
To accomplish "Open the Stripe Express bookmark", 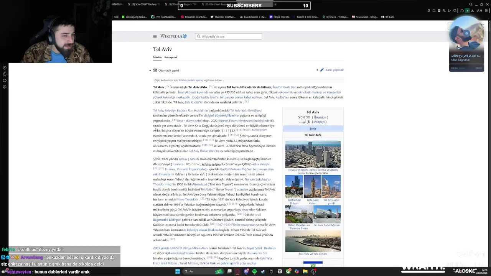I will (x=279, y=17).
